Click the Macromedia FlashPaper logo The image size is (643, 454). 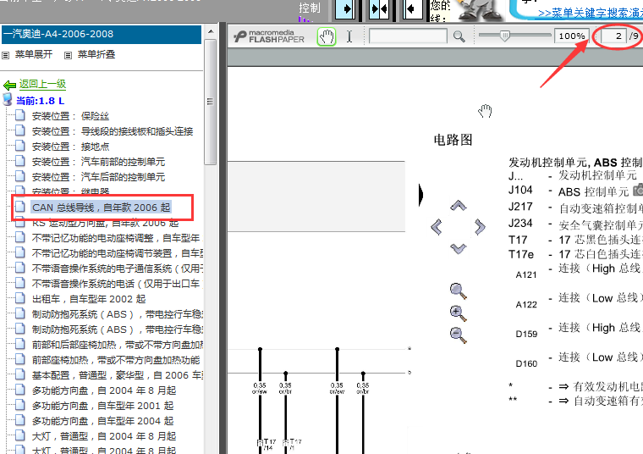click(269, 36)
